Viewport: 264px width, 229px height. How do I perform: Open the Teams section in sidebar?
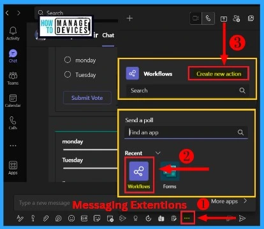click(x=13, y=78)
